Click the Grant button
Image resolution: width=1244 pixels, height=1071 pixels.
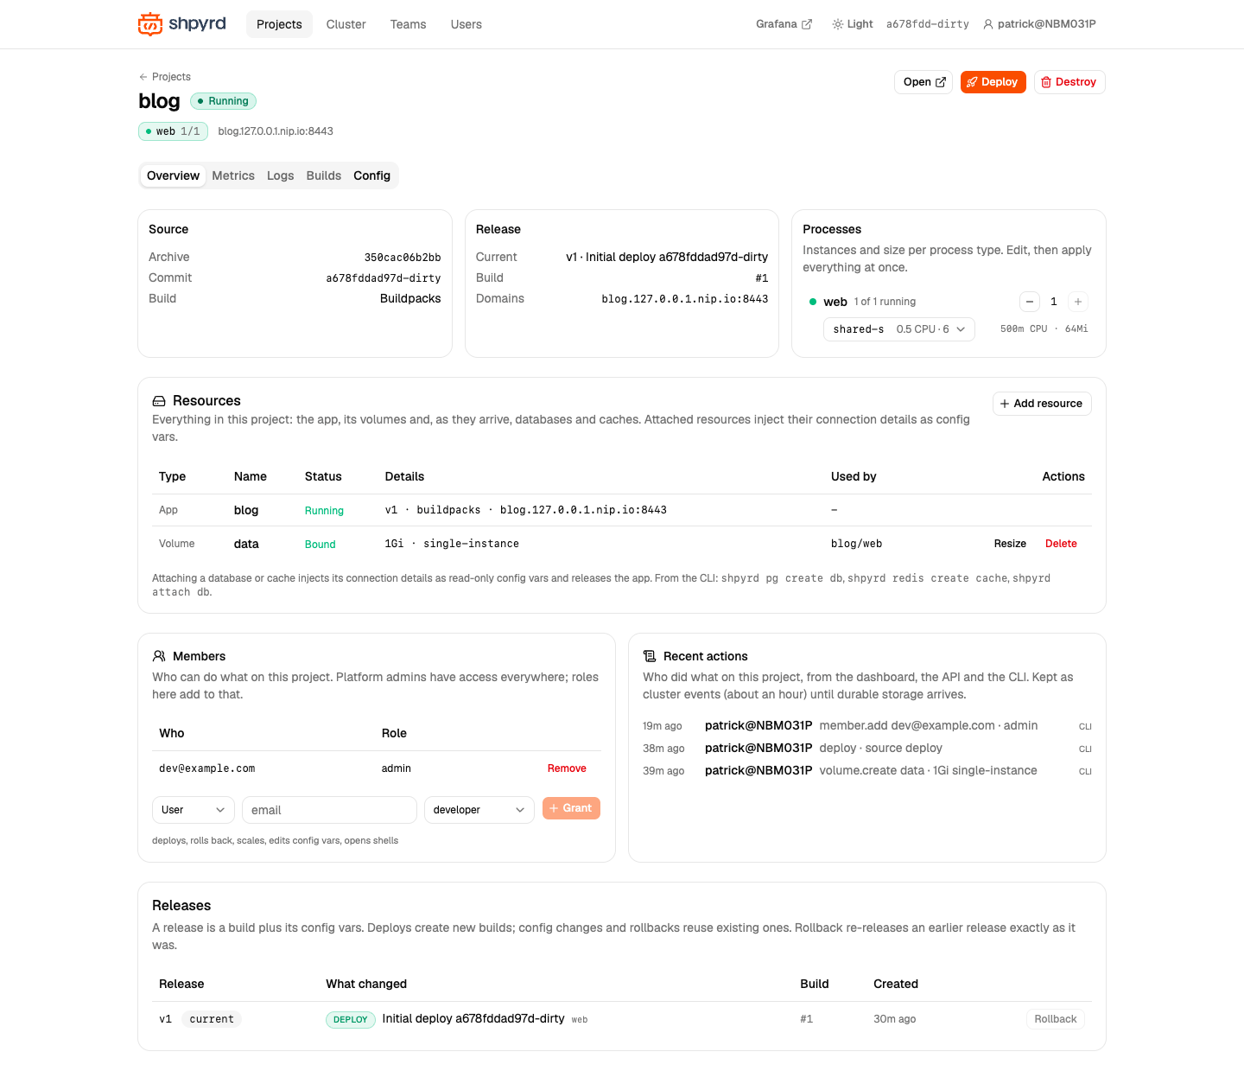[571, 808]
